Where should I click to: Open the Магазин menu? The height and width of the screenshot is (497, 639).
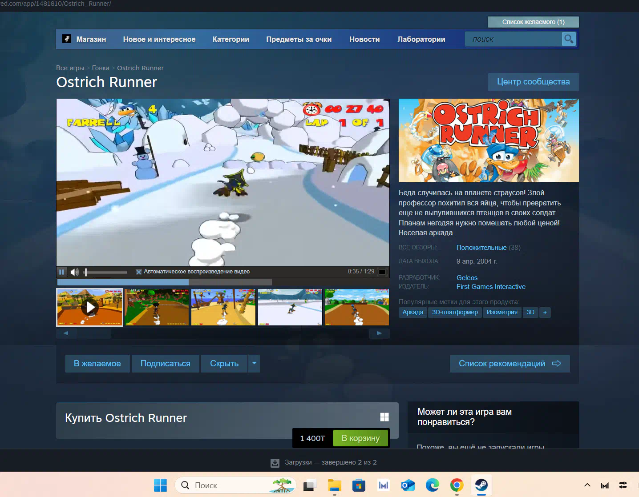coord(91,39)
